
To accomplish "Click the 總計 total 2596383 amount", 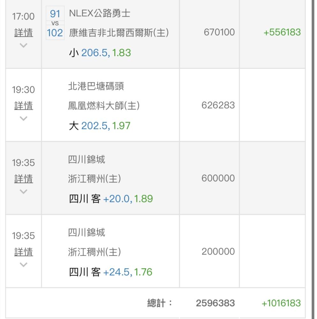I will pos(215,303).
